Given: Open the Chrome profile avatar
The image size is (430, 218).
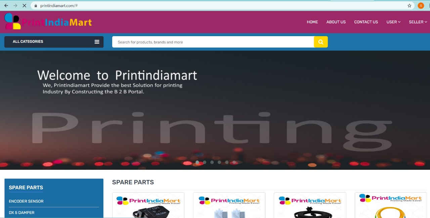Looking at the screenshot, I should 421,6.
